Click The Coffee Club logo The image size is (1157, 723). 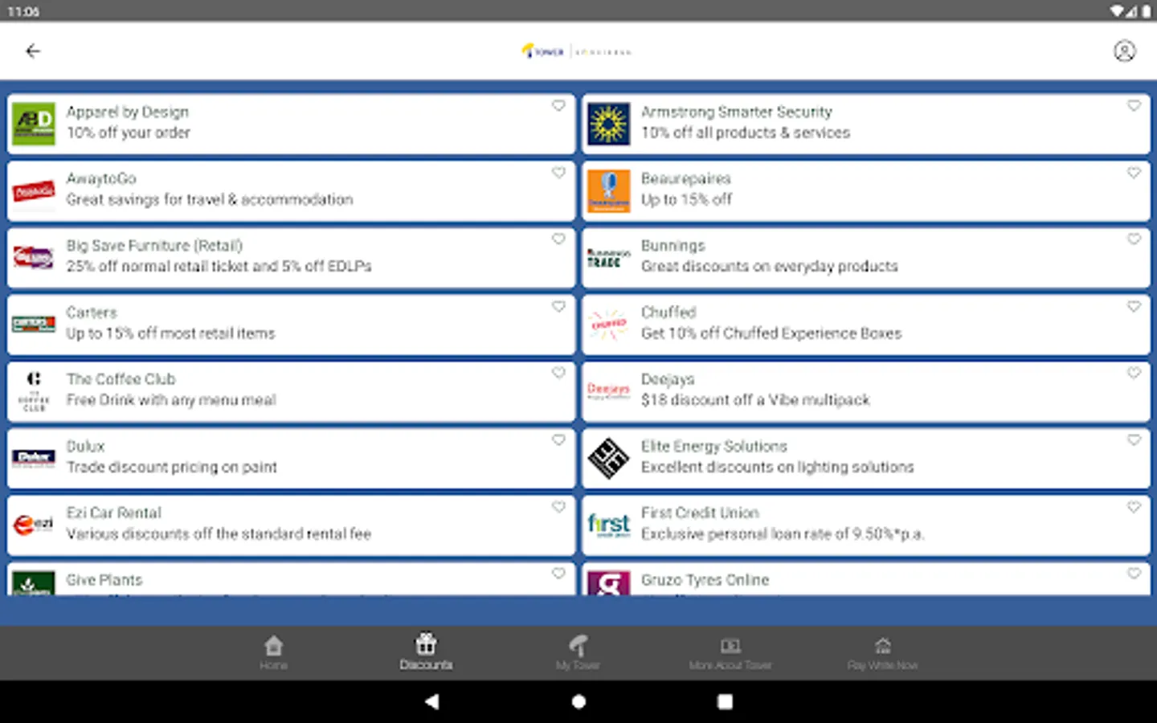pos(34,392)
